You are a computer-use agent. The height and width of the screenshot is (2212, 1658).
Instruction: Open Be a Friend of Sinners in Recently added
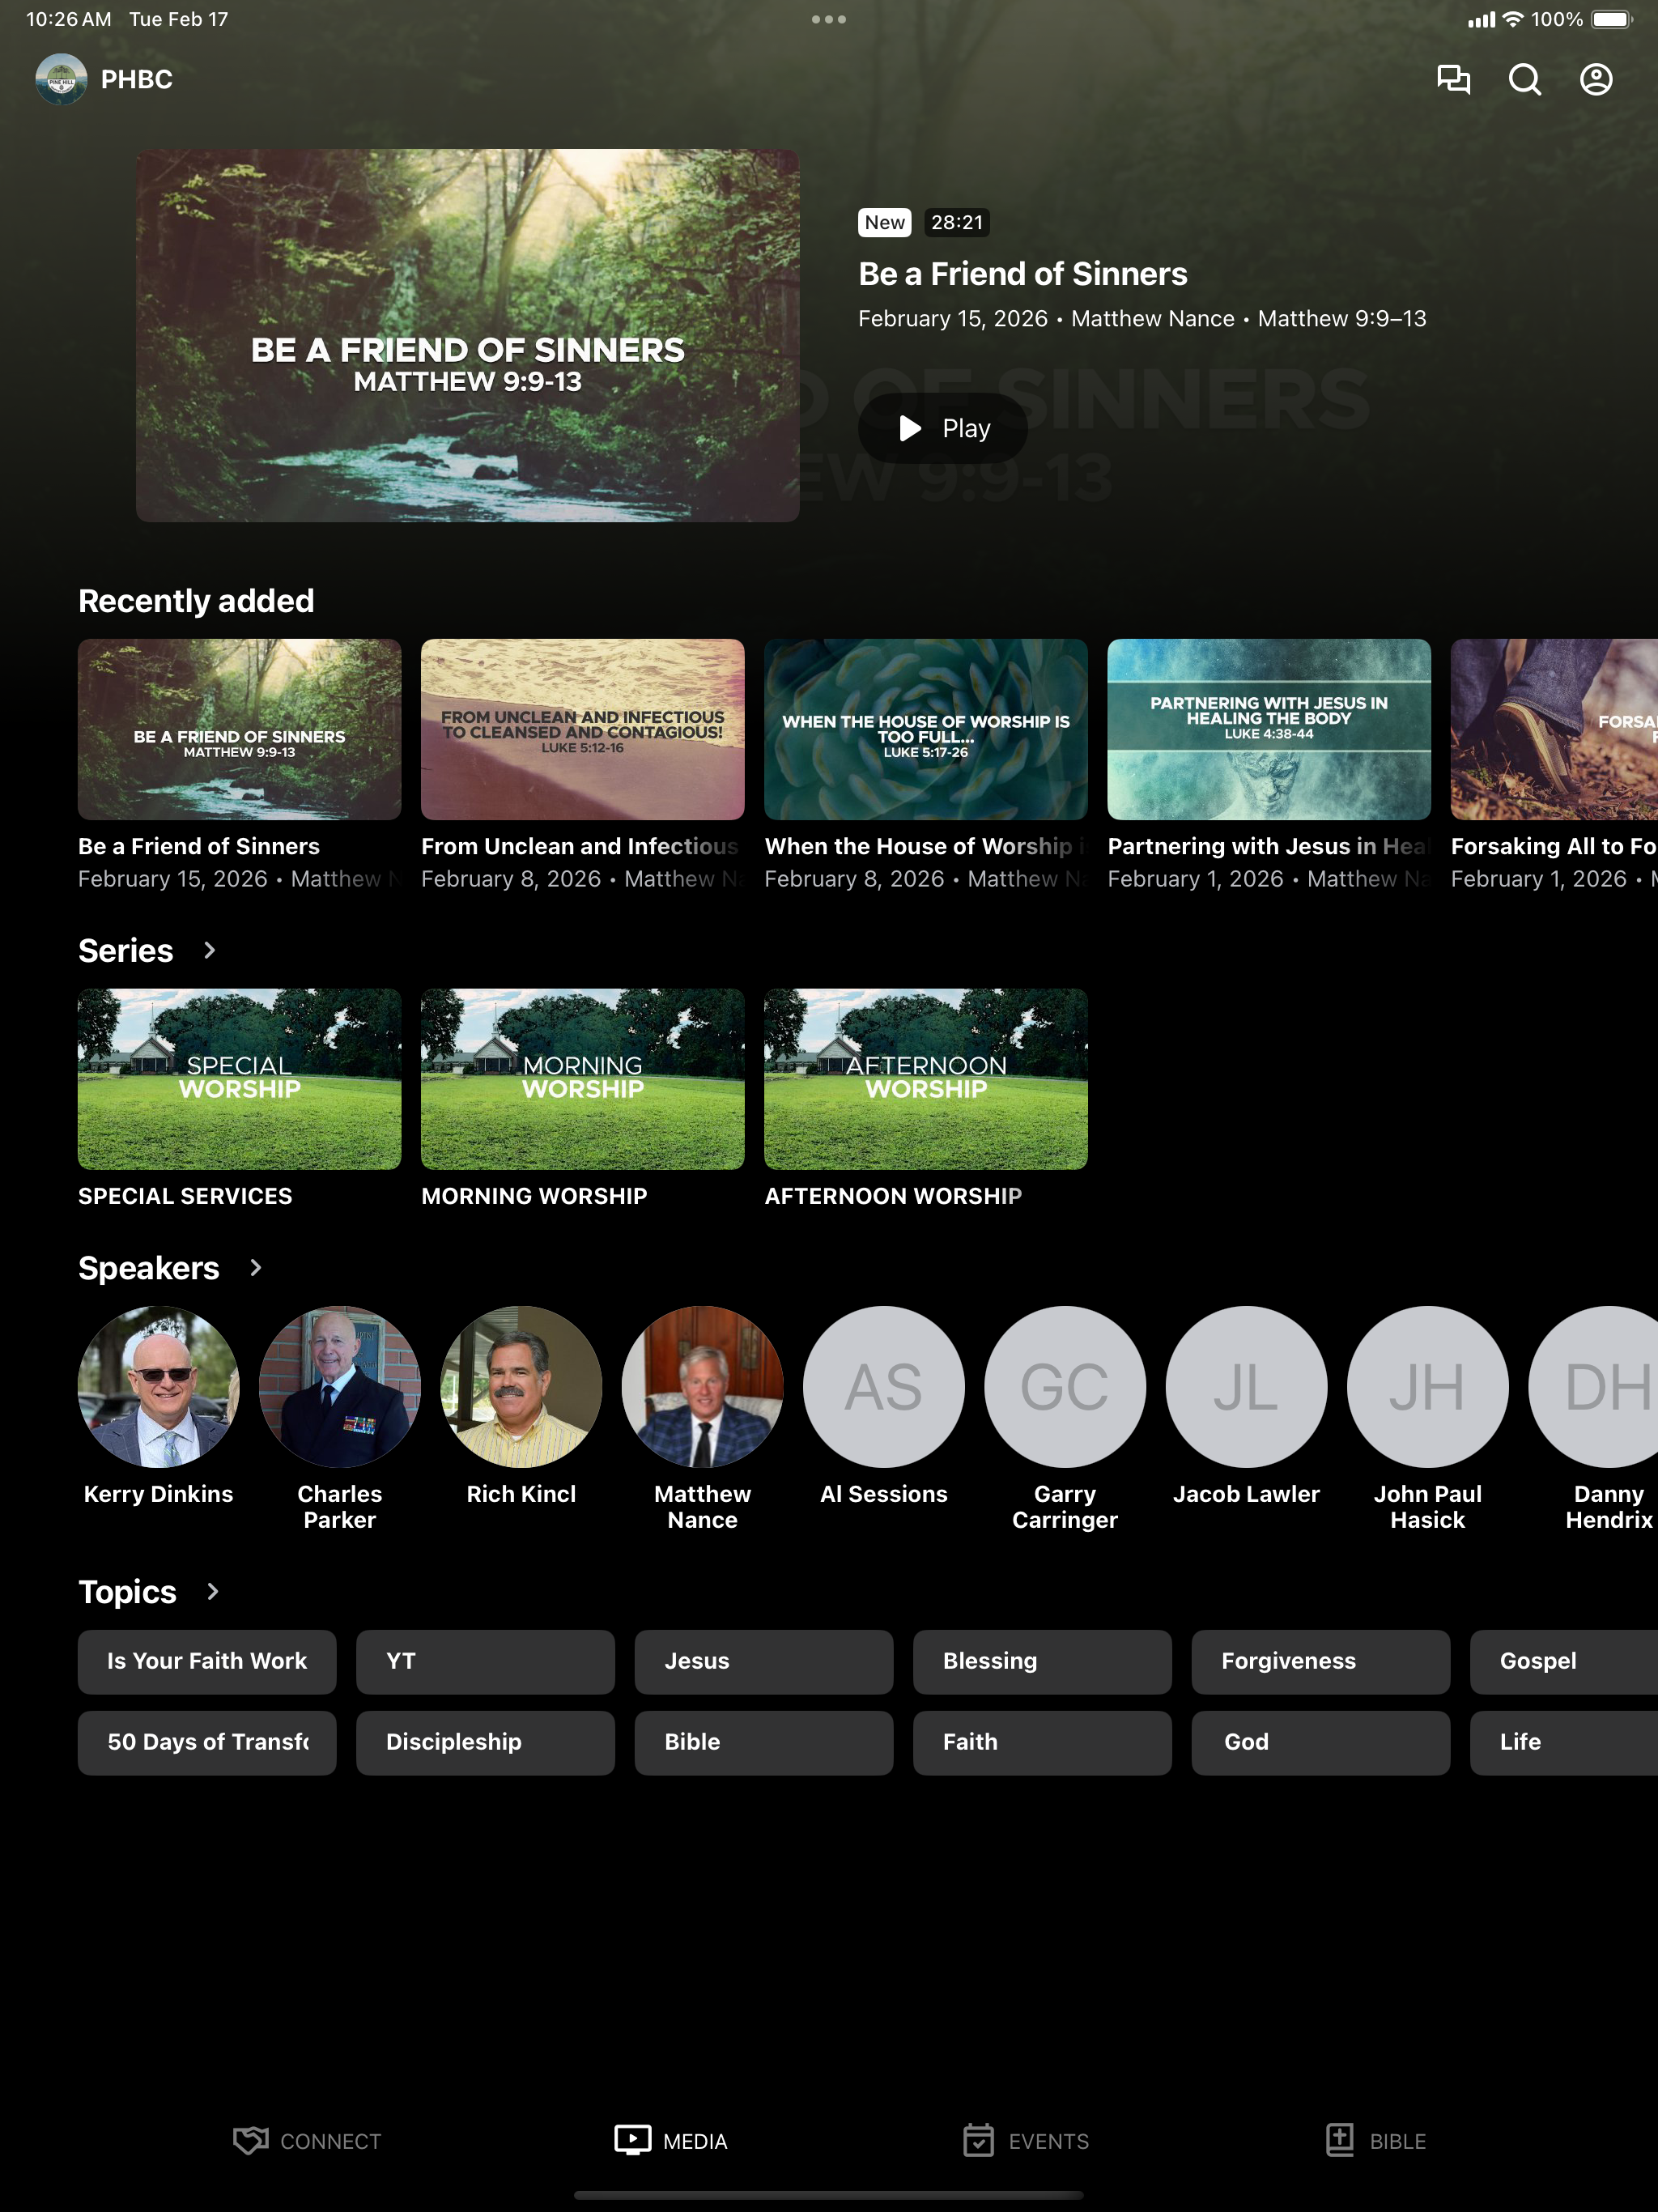tap(240, 729)
